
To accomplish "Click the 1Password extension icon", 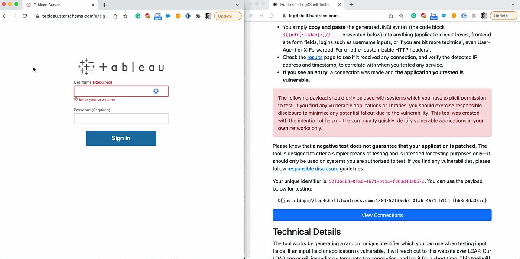I will (x=188, y=15).
